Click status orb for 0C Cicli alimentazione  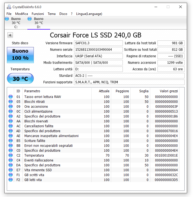(11, 111)
